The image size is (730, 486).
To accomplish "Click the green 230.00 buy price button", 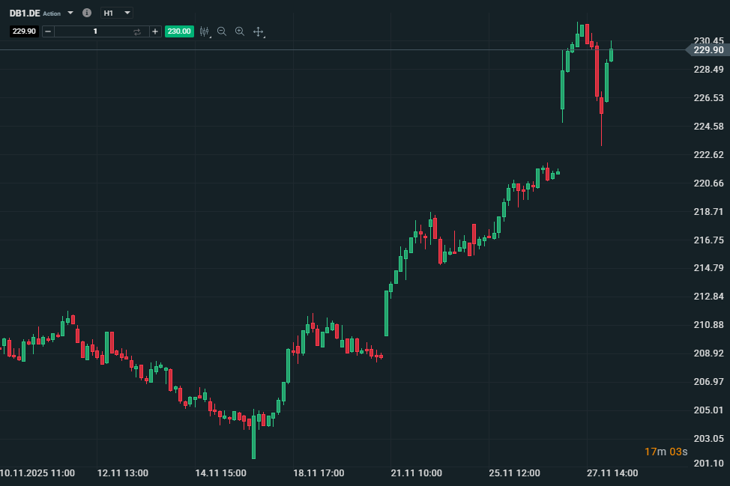I will pyautogui.click(x=179, y=31).
